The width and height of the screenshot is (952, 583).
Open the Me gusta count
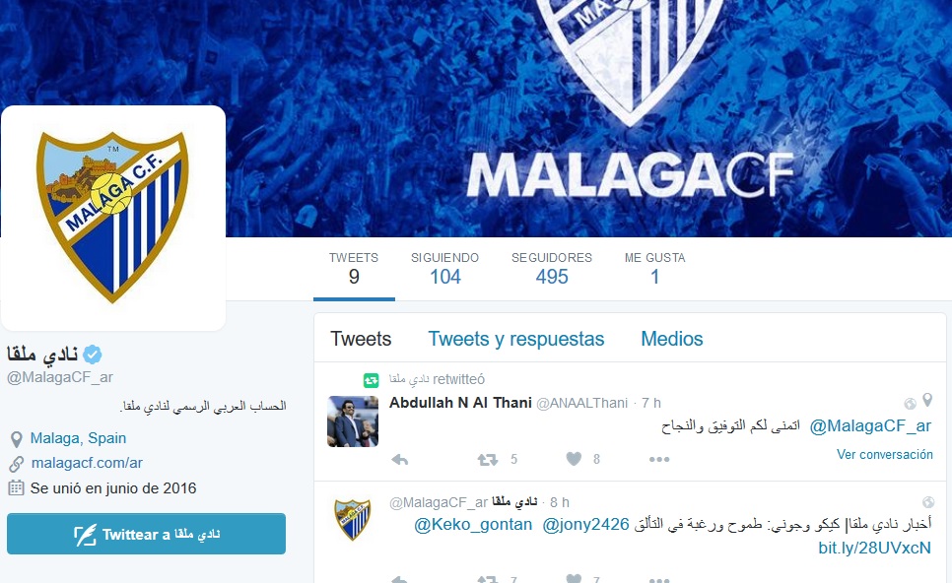pyautogui.click(x=654, y=269)
